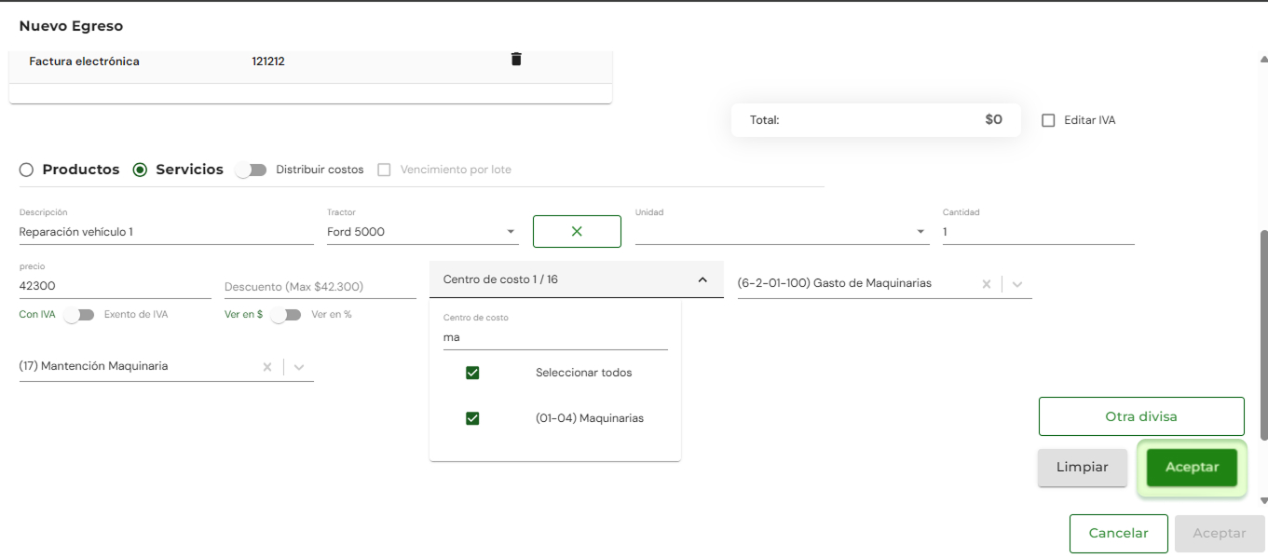This screenshot has width=1268, height=558.
Task: Toggle the Distribuir costos switch
Action: click(x=251, y=170)
